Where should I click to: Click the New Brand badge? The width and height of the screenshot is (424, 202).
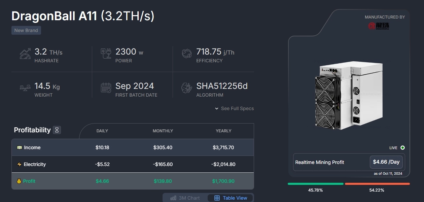point(26,30)
